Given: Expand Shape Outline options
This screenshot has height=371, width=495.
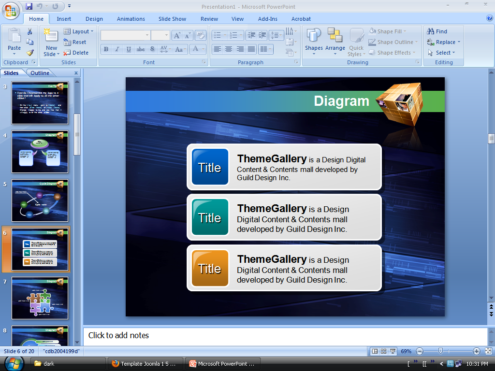Looking at the screenshot, I should [393, 42].
